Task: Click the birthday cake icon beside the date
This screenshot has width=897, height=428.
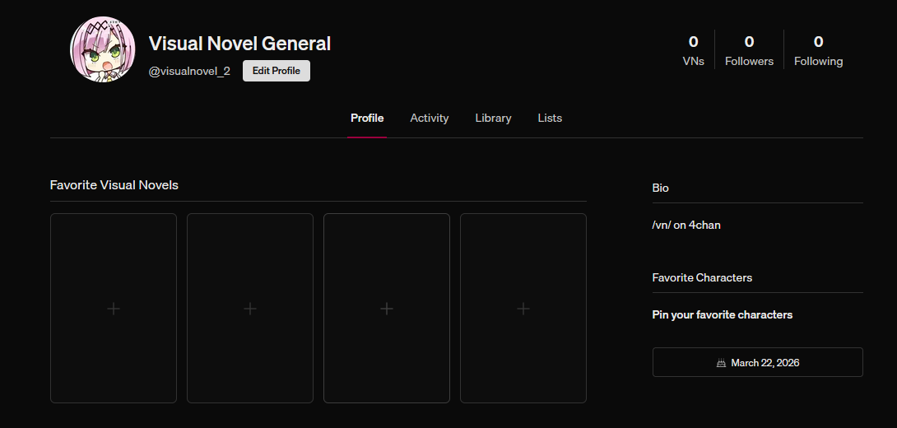Action: (x=722, y=363)
